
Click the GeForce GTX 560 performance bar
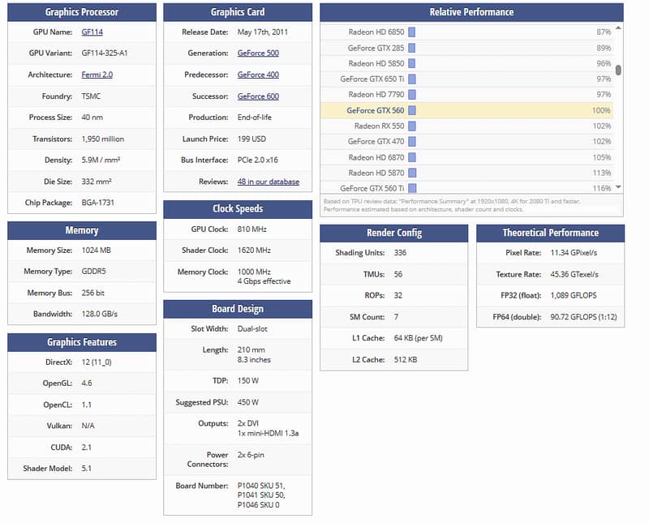click(x=412, y=110)
